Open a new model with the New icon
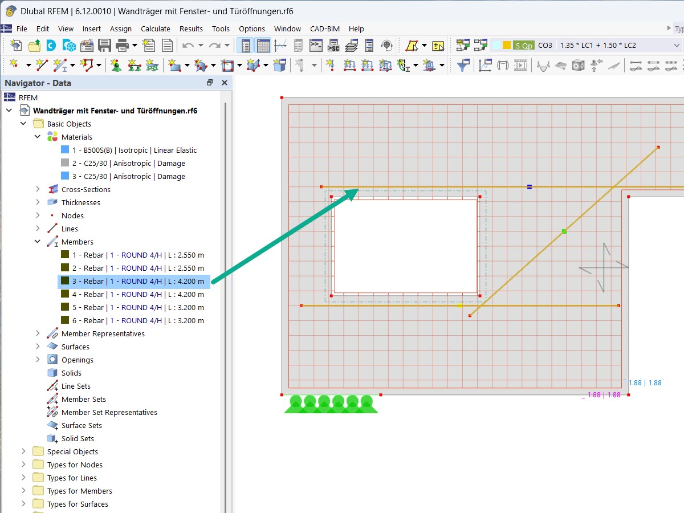 [16, 44]
